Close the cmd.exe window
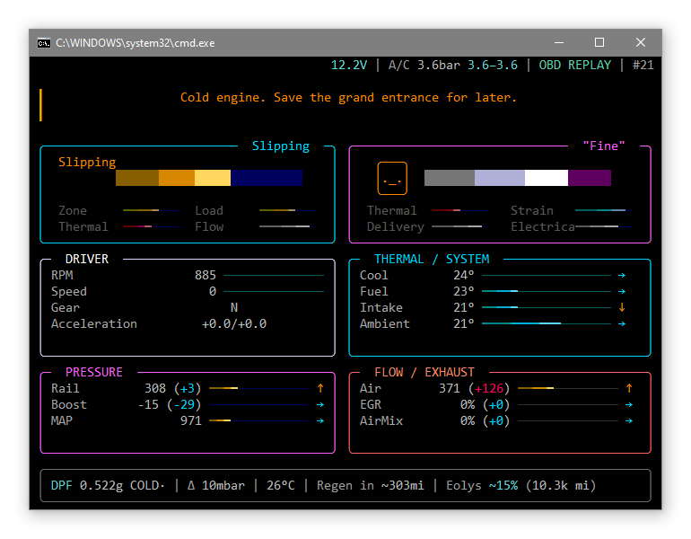The image size is (691, 539). (x=641, y=43)
